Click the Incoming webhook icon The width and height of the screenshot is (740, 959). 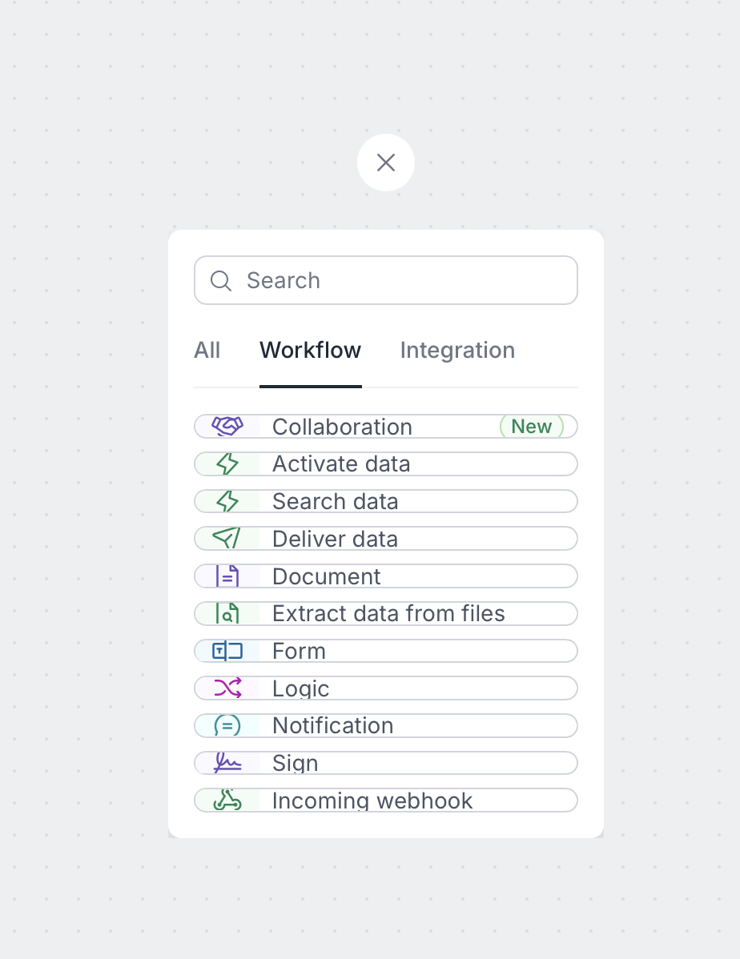[227, 800]
